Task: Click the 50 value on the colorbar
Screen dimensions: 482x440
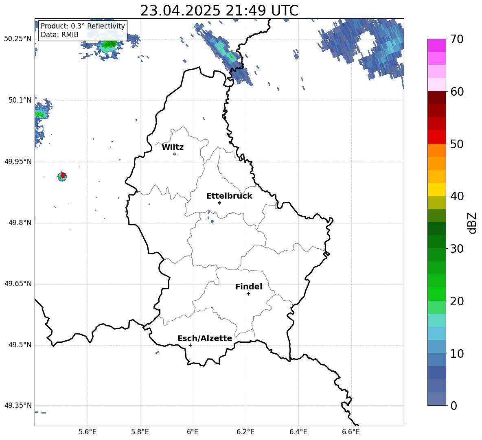Action: click(457, 144)
